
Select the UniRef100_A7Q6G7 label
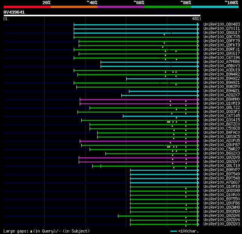pos(222,183)
